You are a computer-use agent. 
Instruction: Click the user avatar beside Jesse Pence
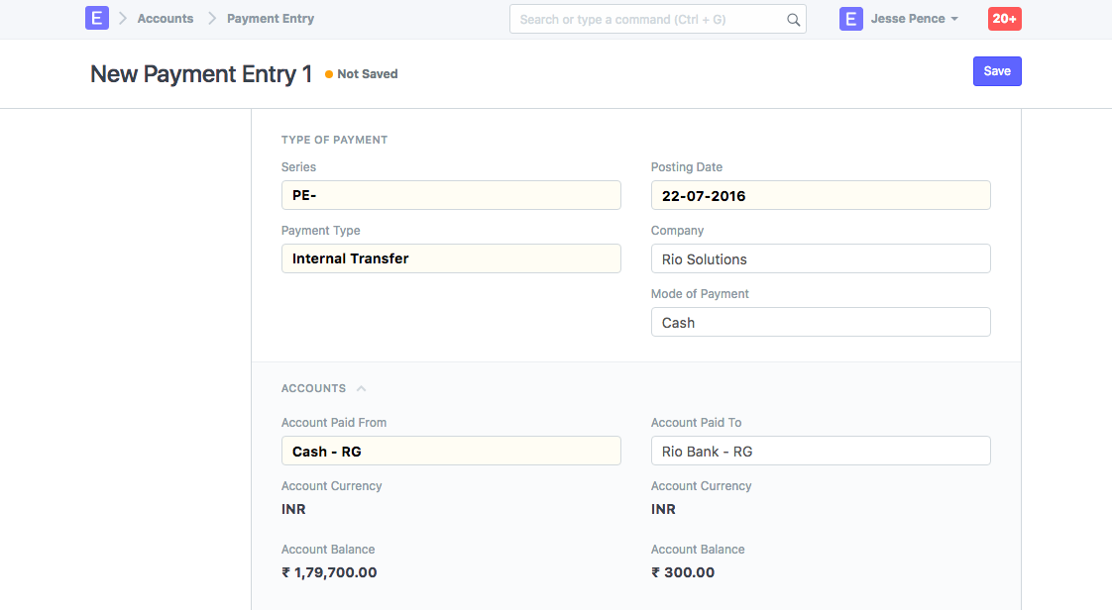click(850, 19)
